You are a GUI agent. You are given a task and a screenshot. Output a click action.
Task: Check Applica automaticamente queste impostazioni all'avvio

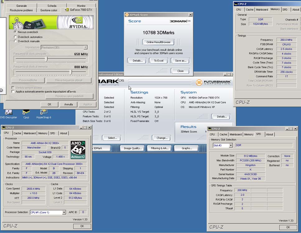(13, 91)
